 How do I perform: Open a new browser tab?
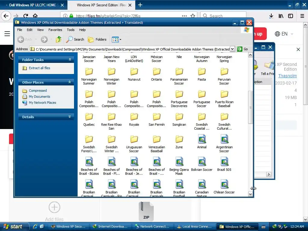[x=140, y=5]
